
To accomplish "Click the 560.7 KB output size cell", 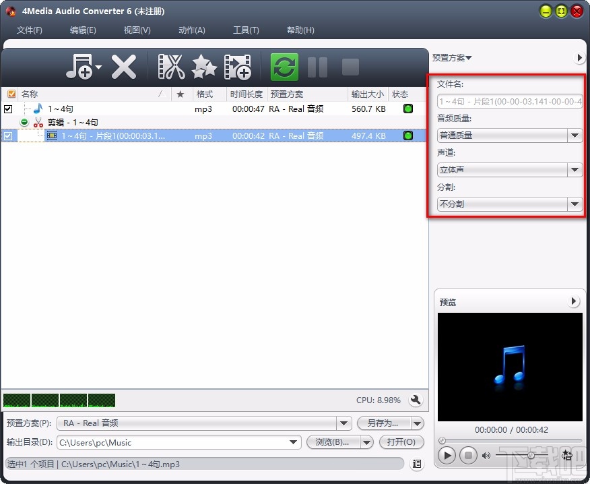I will [x=368, y=109].
